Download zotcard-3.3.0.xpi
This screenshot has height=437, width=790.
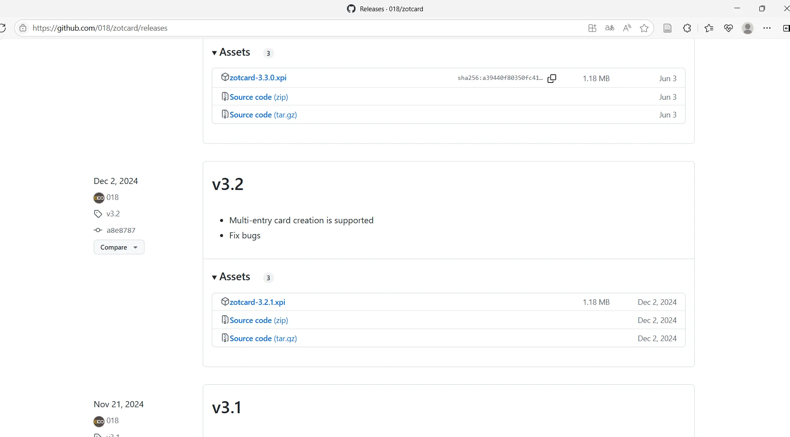click(258, 78)
